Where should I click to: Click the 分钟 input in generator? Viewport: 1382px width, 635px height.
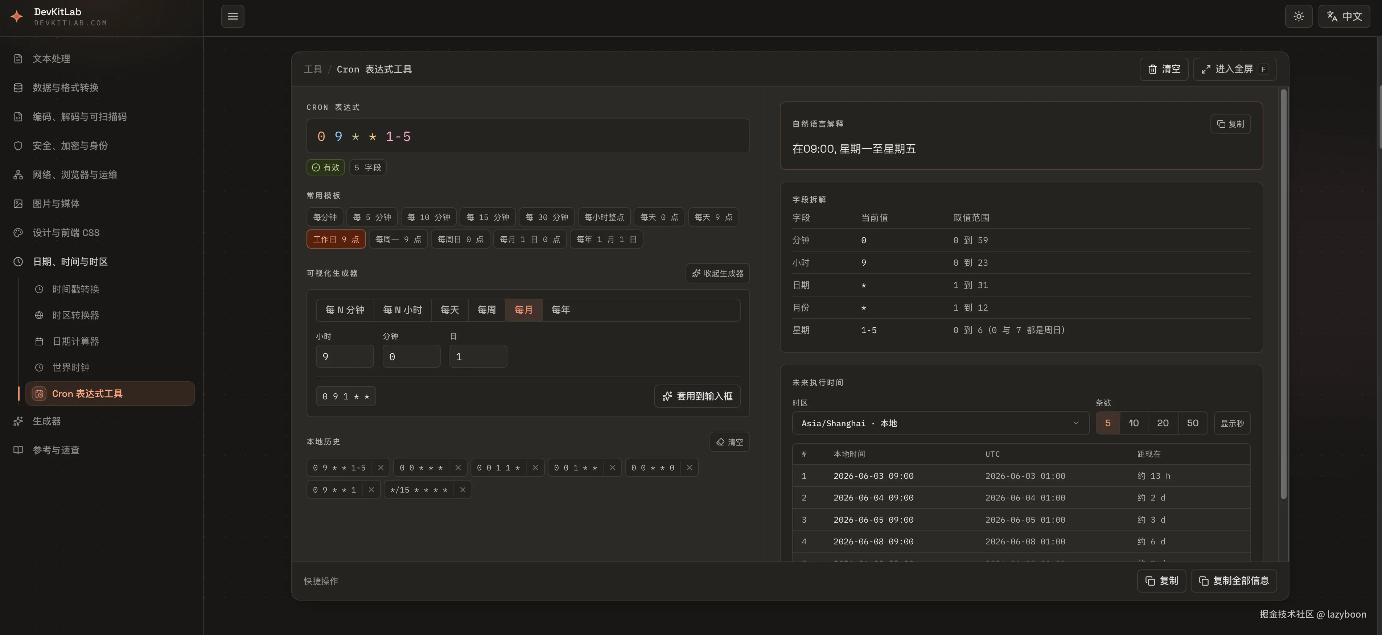point(411,356)
